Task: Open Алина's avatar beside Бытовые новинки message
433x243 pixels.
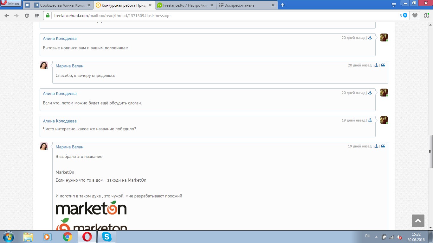Action: (384, 37)
